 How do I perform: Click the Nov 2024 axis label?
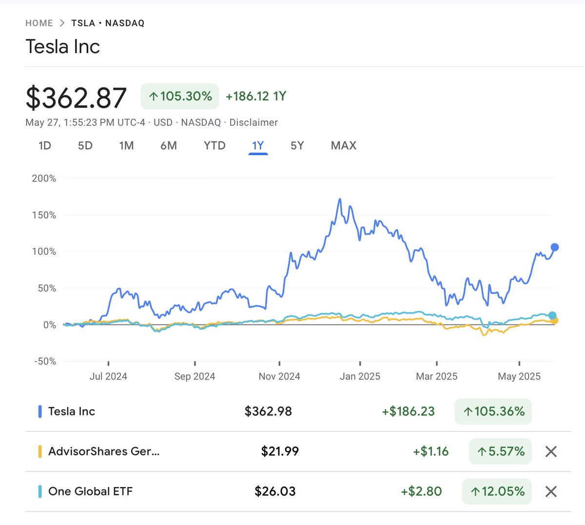pyautogui.click(x=279, y=376)
